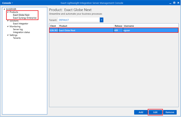181x117 pixels.
Task: Select the EGN 002 client cell
Action: (54, 30)
